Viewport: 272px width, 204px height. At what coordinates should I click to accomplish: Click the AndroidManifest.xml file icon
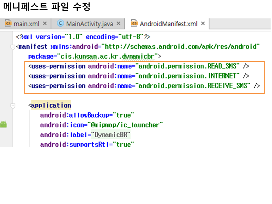click(x=134, y=24)
